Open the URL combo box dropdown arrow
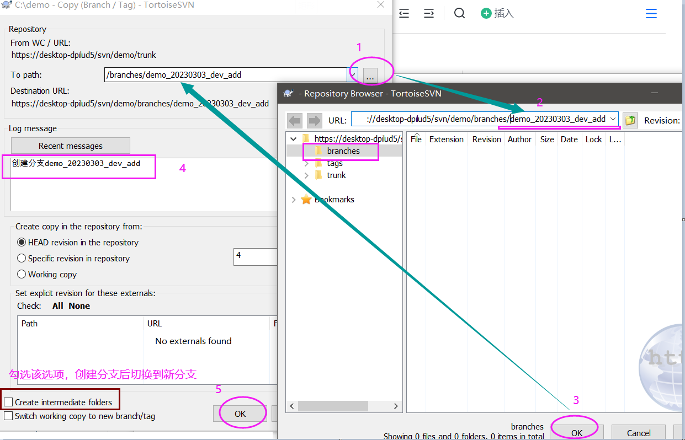The width and height of the screenshot is (685, 440). (x=613, y=119)
